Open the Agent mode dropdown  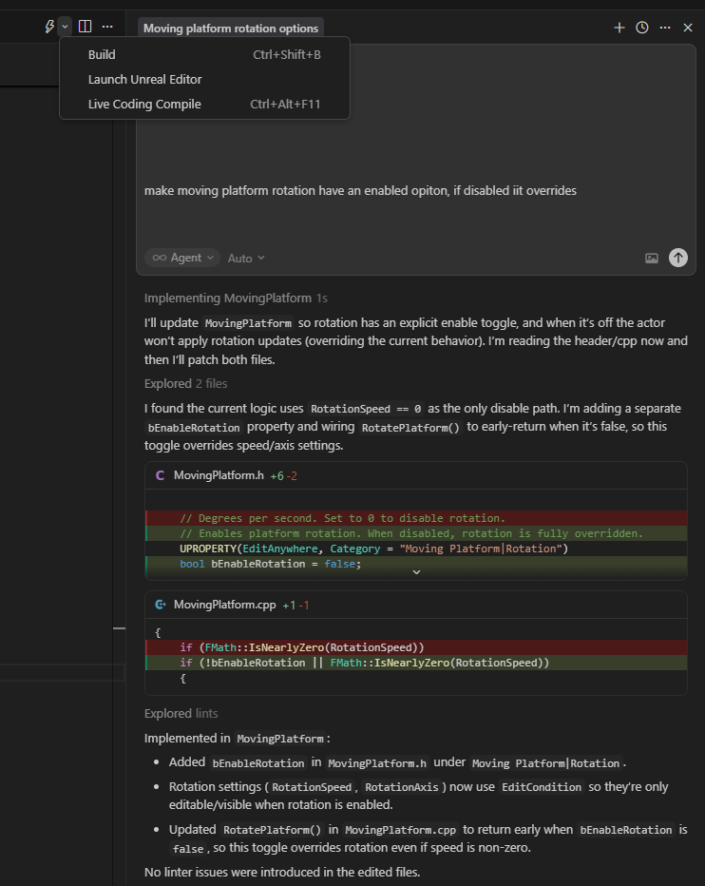181,258
